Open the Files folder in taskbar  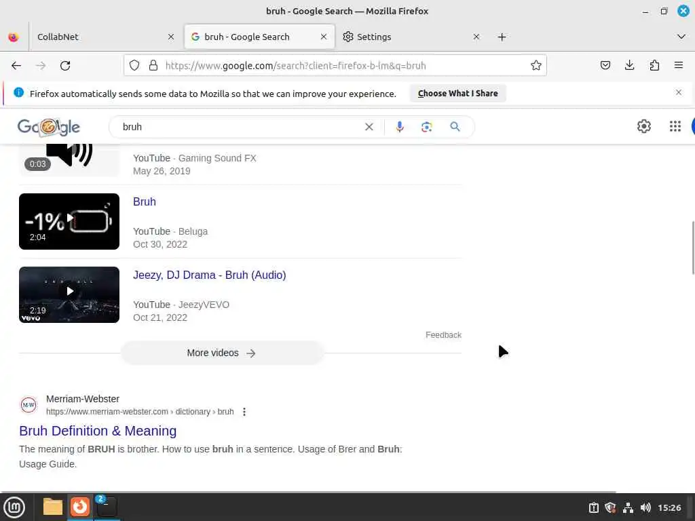coord(53,507)
